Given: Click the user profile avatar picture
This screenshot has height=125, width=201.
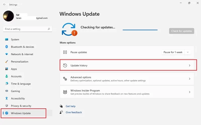Looking at the screenshot, I should [9, 16].
